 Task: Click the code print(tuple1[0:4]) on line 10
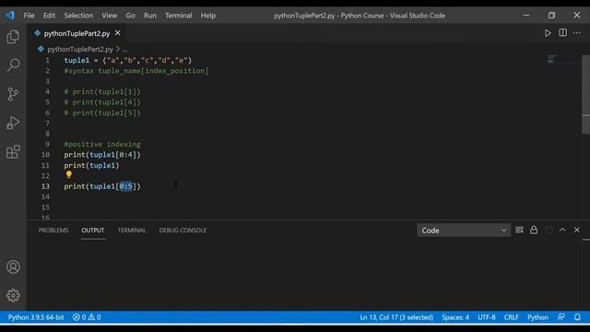click(102, 155)
